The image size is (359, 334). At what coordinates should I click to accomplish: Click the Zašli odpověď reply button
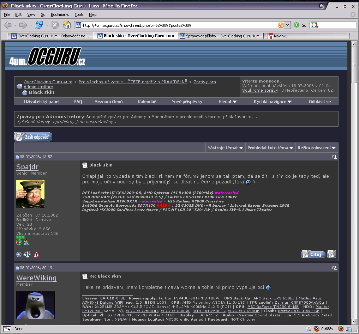(x=33, y=137)
